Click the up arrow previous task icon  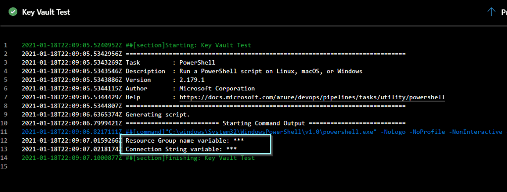click(491, 12)
